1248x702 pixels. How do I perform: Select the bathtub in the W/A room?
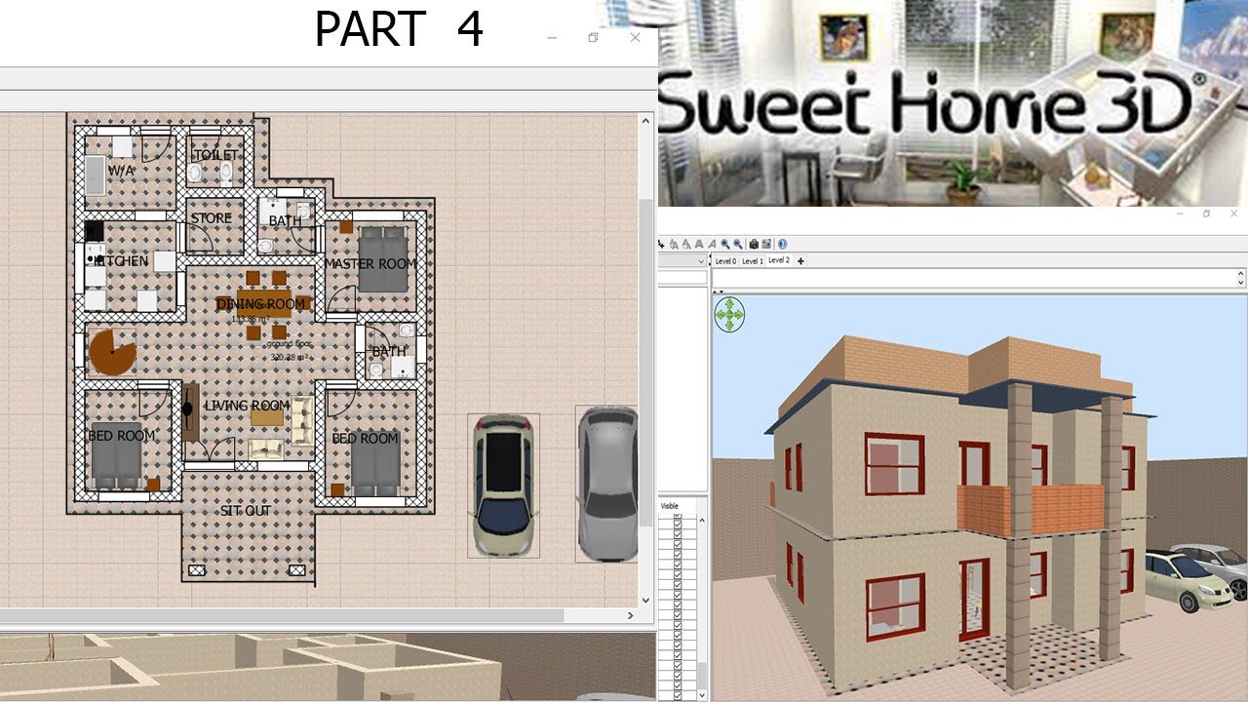pos(95,177)
